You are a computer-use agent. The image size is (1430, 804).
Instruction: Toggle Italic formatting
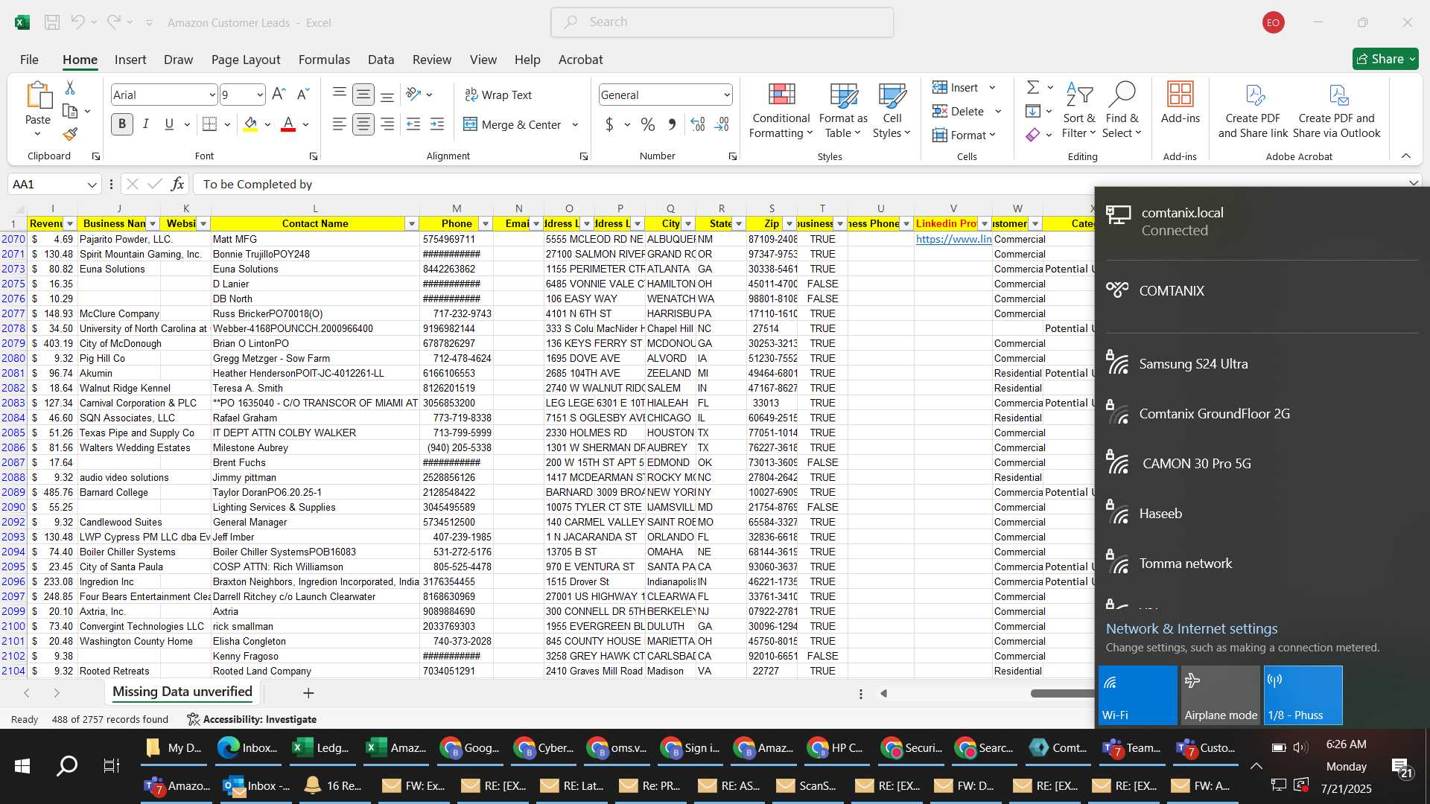pos(146,124)
